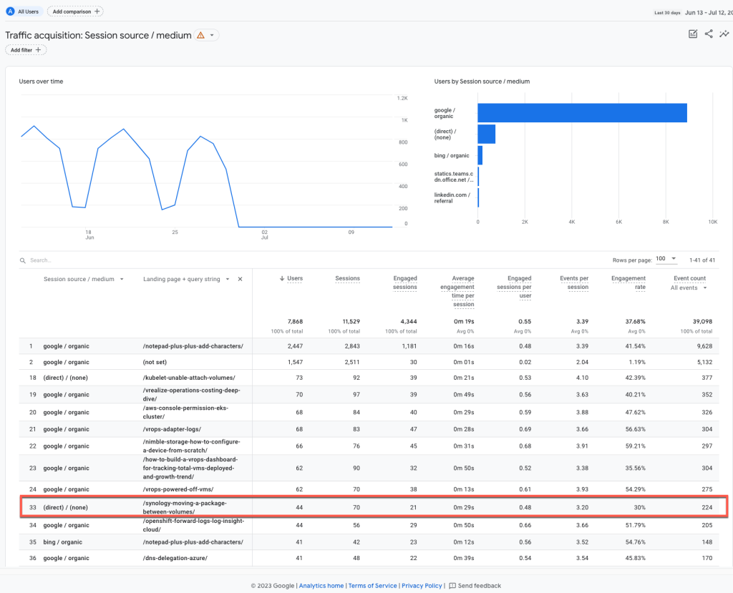Click /vrops-powered-off-vms/ landing page

coord(178,489)
